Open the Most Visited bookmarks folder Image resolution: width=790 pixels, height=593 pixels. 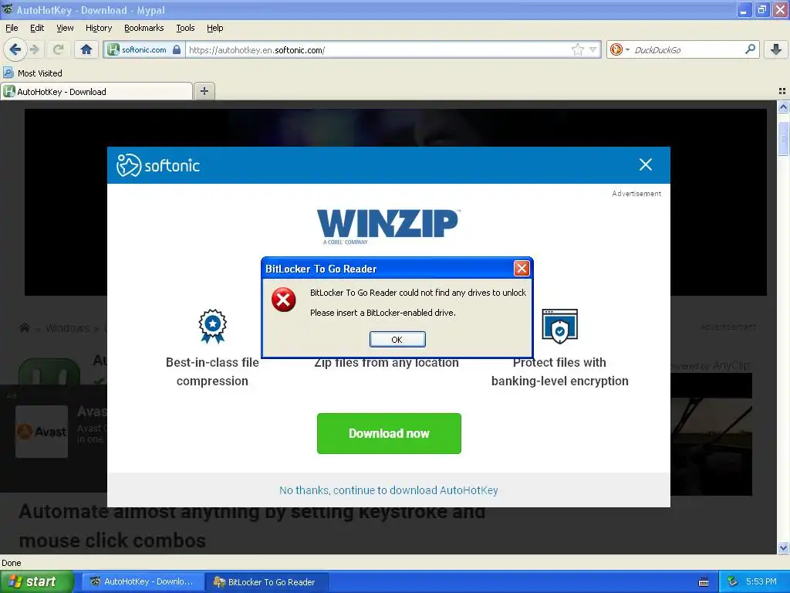(32, 73)
